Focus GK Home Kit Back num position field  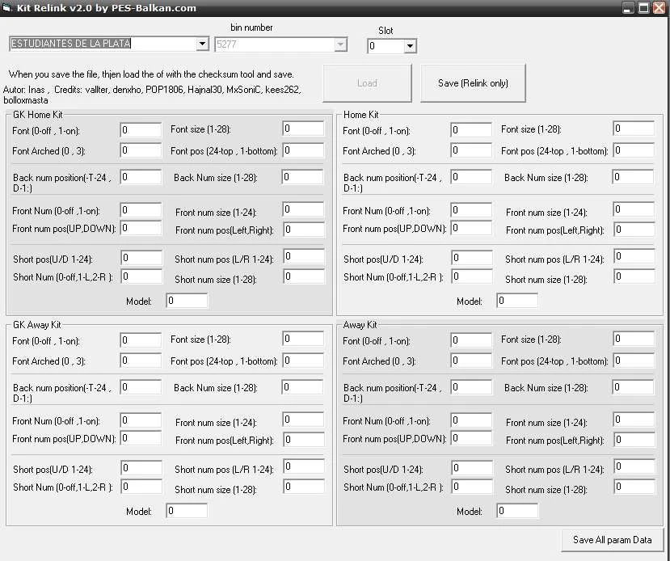pyautogui.click(x=141, y=177)
